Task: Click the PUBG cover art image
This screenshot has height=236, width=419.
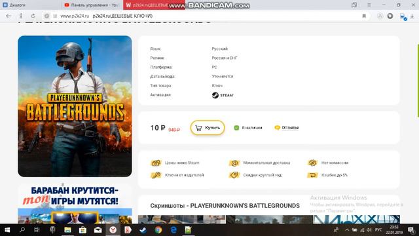Action: (x=75, y=106)
